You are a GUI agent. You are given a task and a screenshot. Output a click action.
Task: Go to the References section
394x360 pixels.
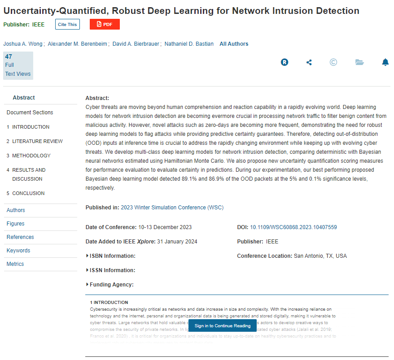(20, 237)
